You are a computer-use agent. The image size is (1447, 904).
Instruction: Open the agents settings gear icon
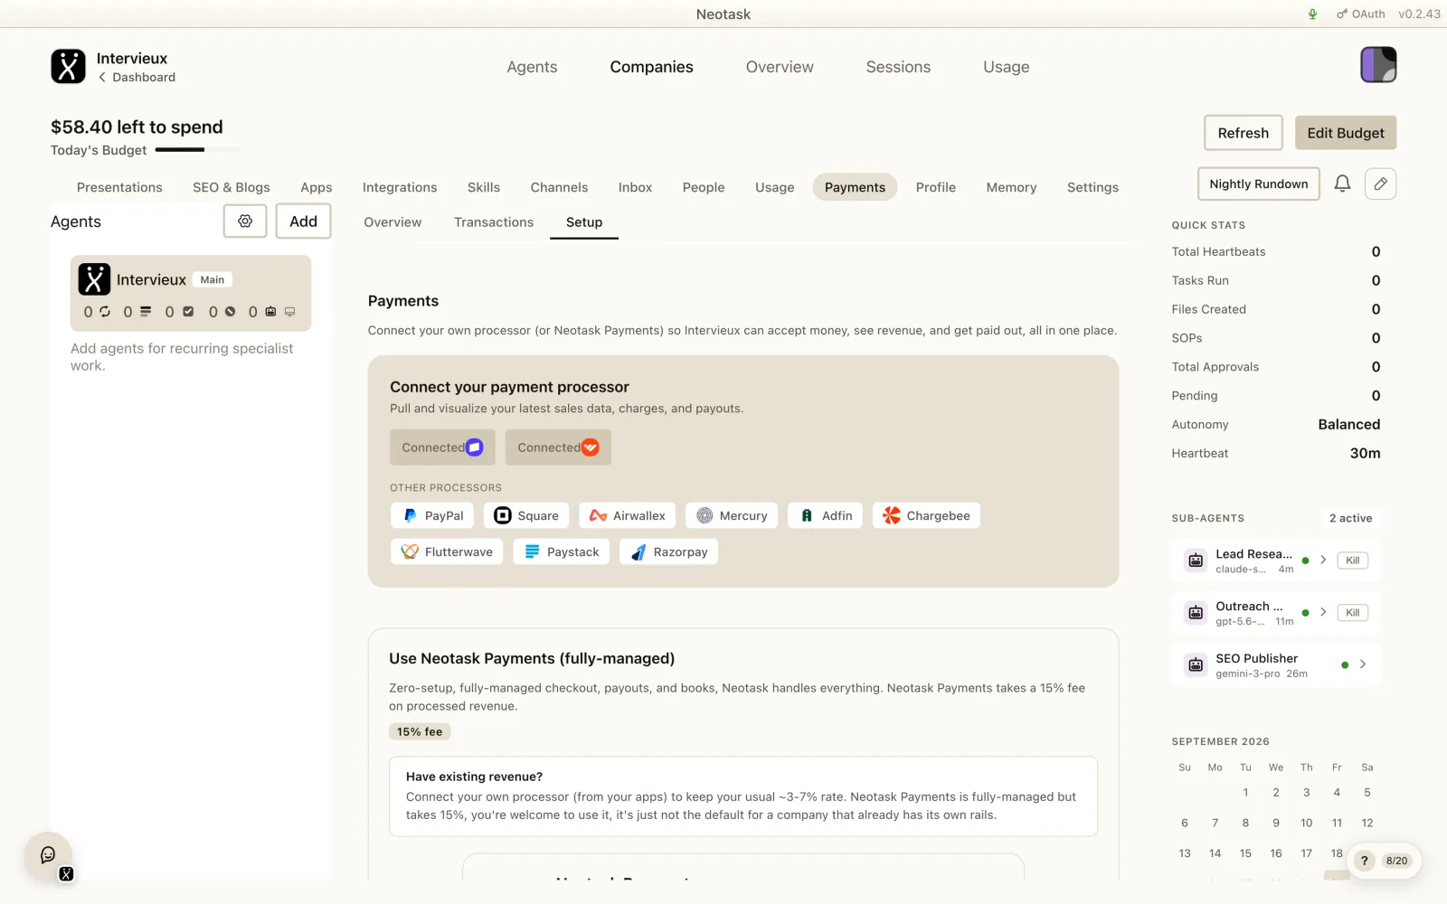pos(245,221)
